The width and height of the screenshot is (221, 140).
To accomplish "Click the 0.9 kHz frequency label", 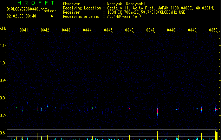I will (x=3, y=80).
